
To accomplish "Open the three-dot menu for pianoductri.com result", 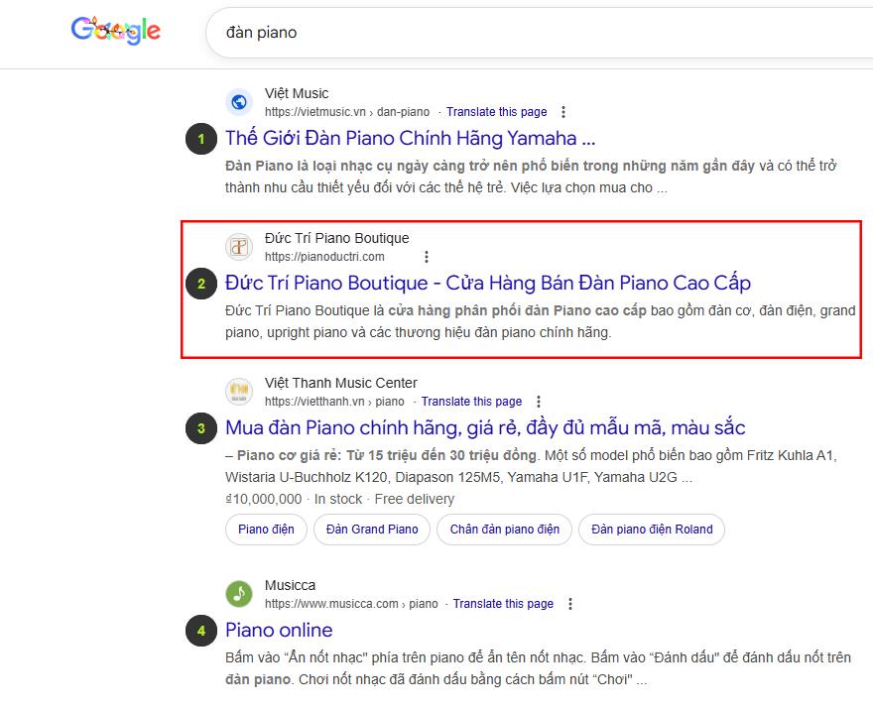I will pos(427,257).
